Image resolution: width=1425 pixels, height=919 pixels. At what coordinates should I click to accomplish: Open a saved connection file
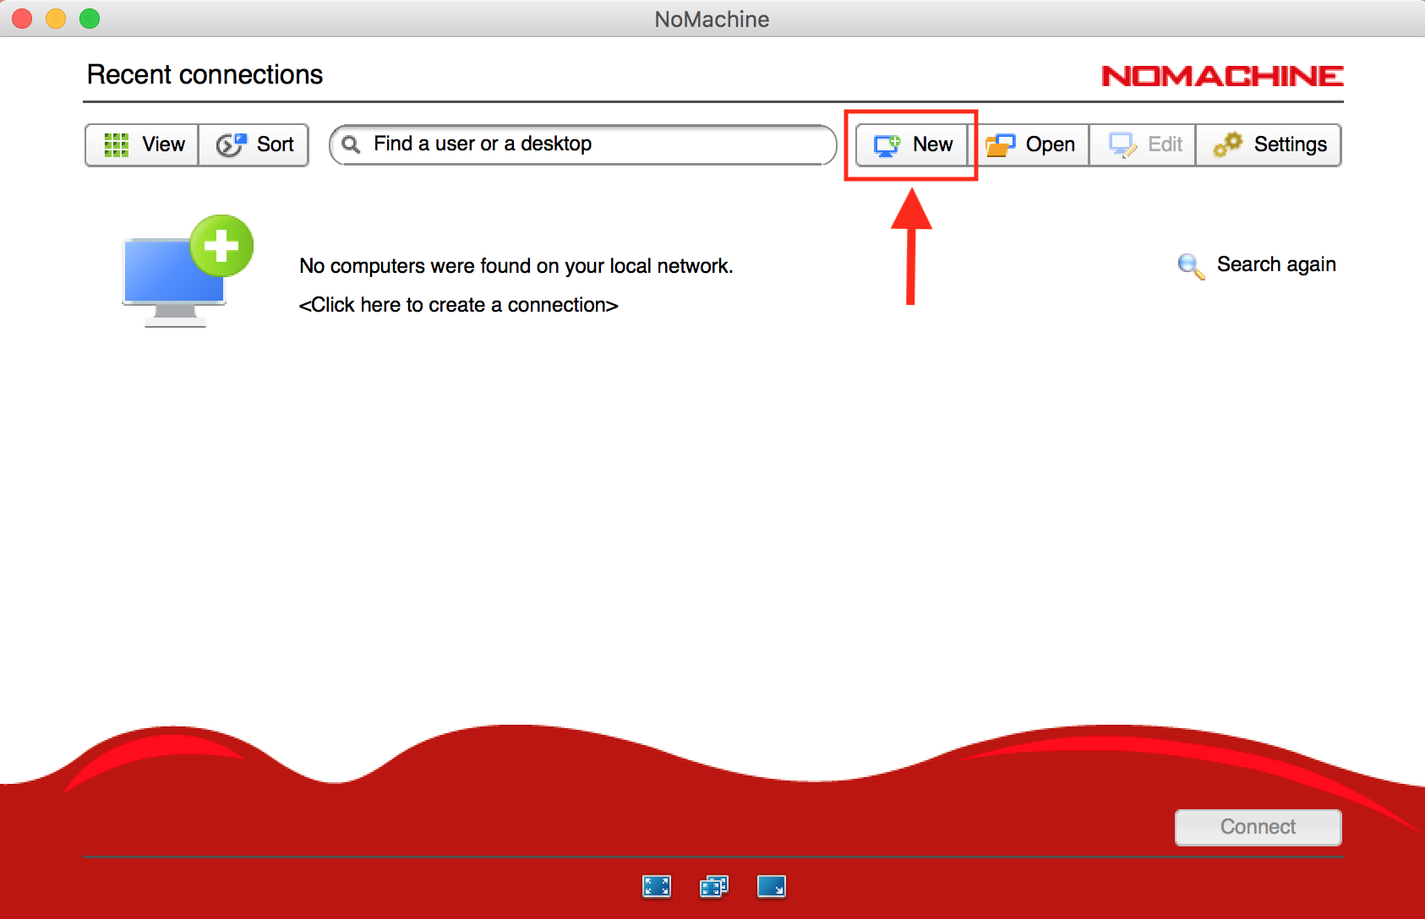tap(1031, 144)
